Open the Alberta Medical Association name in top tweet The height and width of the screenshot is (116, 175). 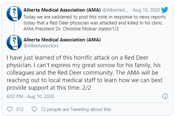62,10
